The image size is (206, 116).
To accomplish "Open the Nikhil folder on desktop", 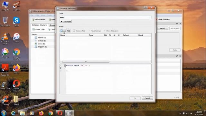I will pyautogui.click(x=16, y=101).
